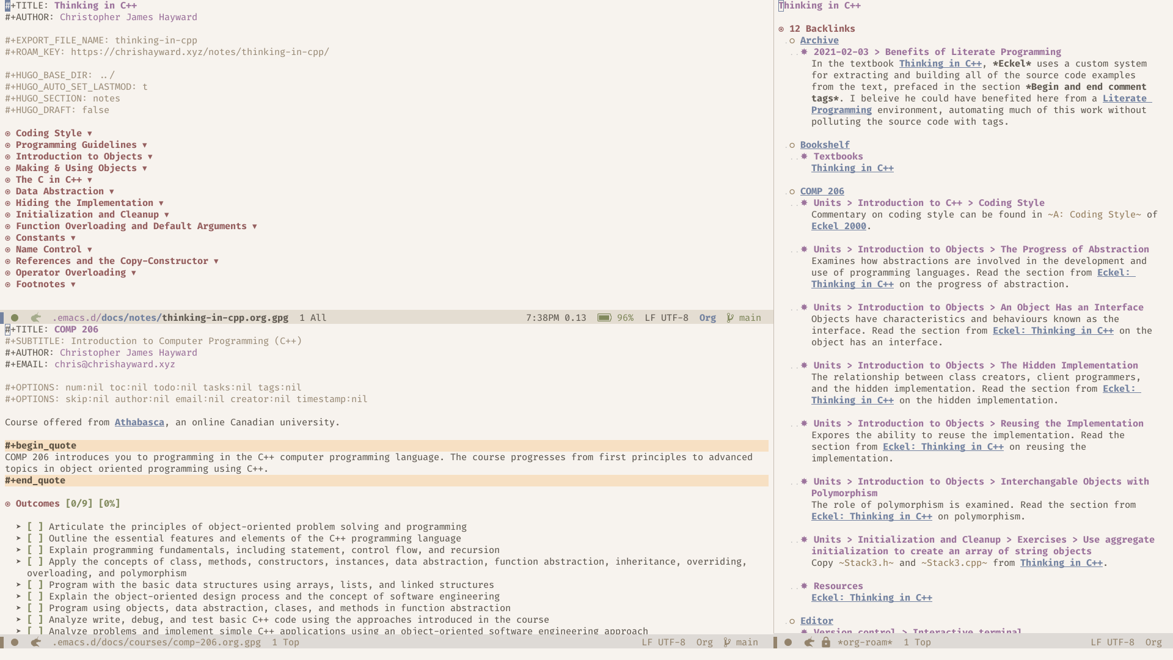1173x660 pixels.
Task: Toggle the checkbox next to first learning outcome
Action: click(34, 526)
